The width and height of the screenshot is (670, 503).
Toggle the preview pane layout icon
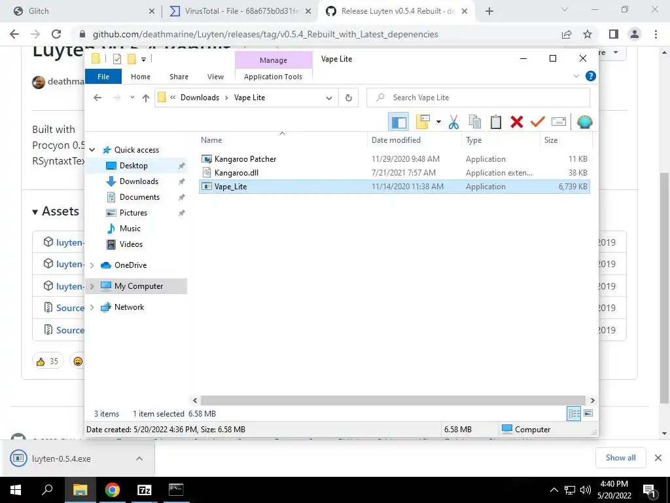(x=398, y=122)
